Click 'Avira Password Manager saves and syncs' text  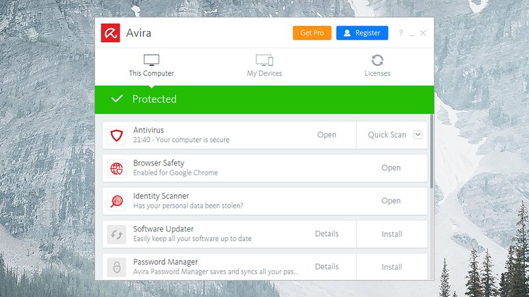pos(216,272)
